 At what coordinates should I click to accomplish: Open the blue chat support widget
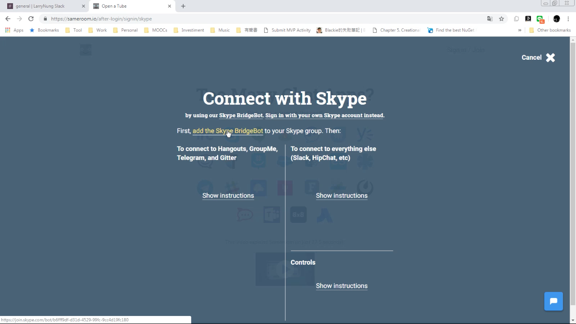click(553, 301)
